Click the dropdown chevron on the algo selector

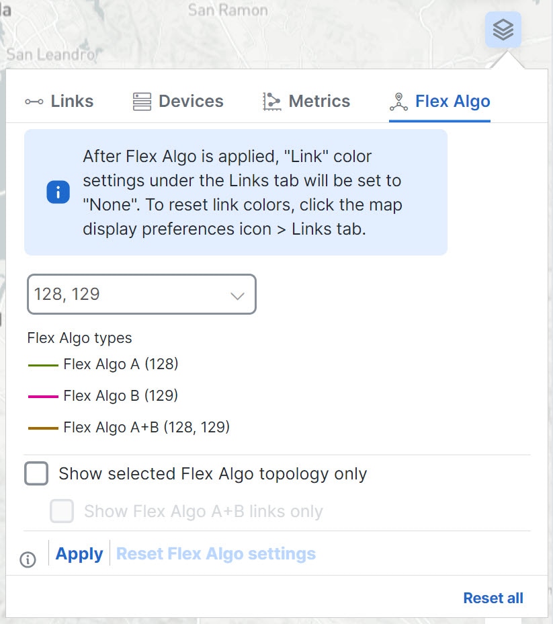pos(237,295)
